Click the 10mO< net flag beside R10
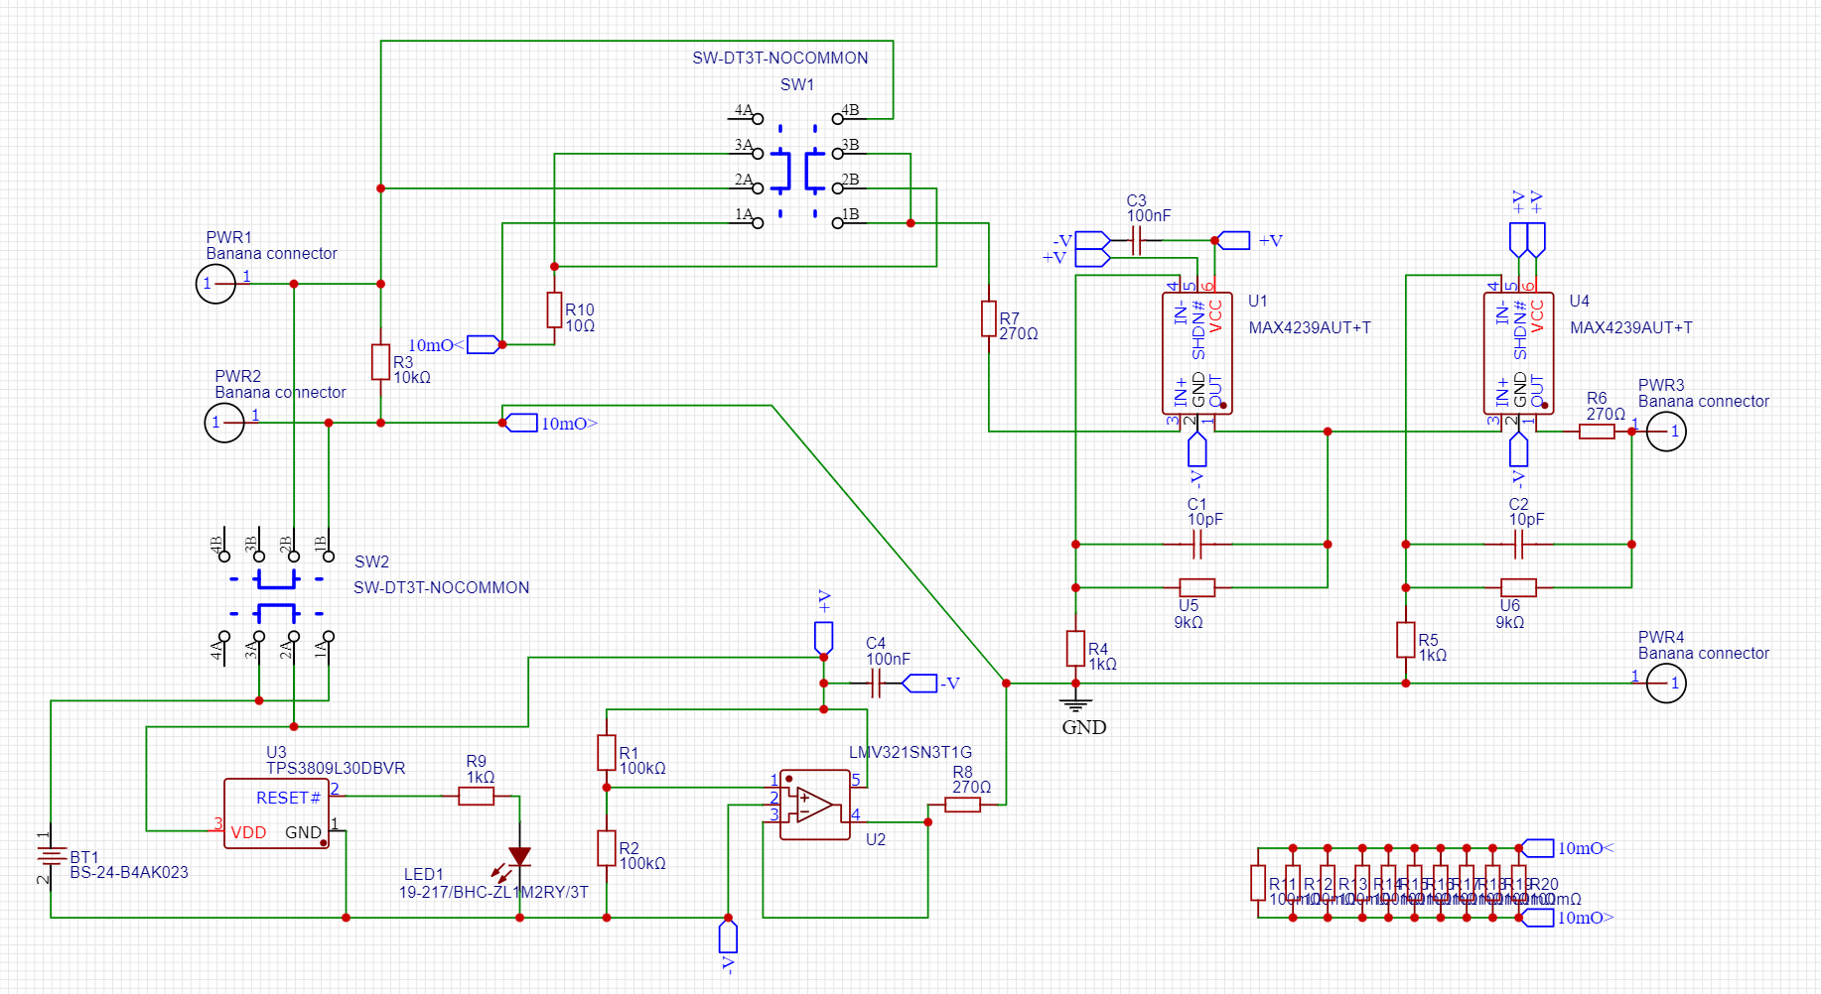1821x994 pixels. tap(484, 344)
